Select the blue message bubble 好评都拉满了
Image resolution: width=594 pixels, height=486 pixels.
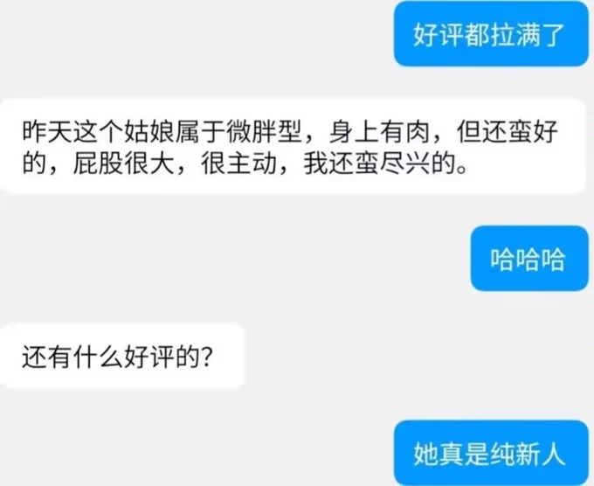pyautogui.click(x=491, y=34)
